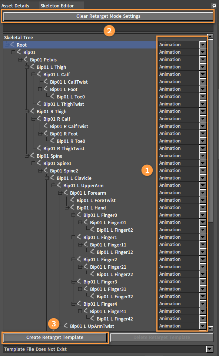Click the bone icon next to Root
This screenshot has height=356, width=219.
(x=12, y=45)
